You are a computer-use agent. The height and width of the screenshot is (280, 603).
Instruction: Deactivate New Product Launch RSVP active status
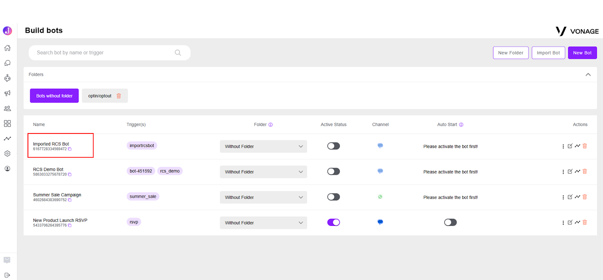click(334, 222)
